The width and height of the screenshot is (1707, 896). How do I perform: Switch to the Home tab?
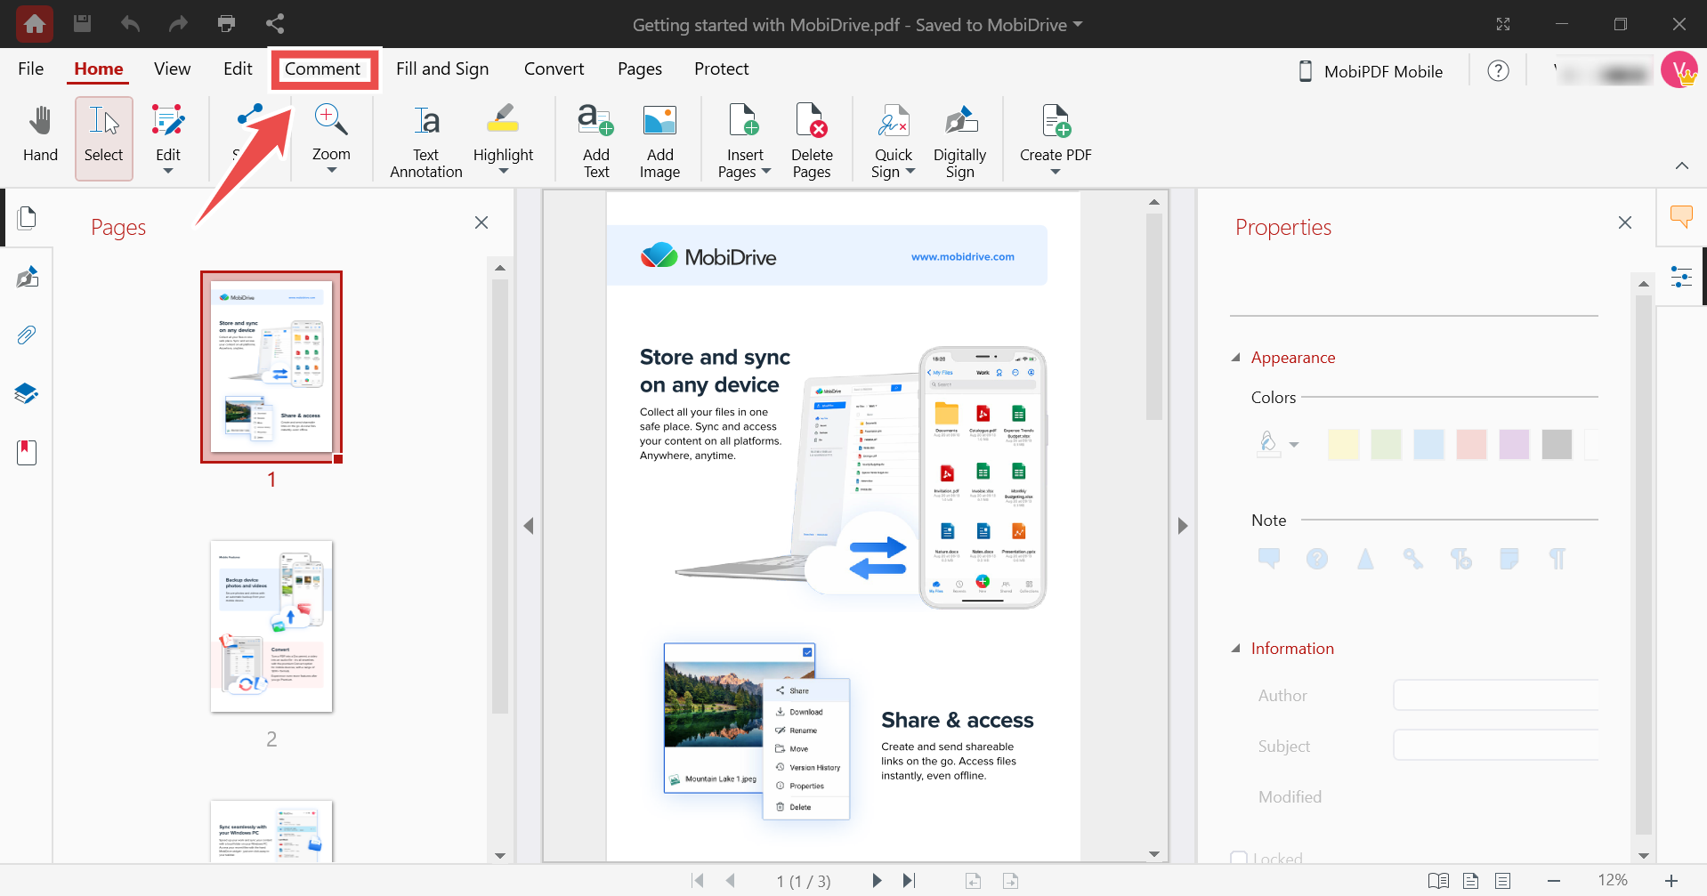click(x=99, y=69)
